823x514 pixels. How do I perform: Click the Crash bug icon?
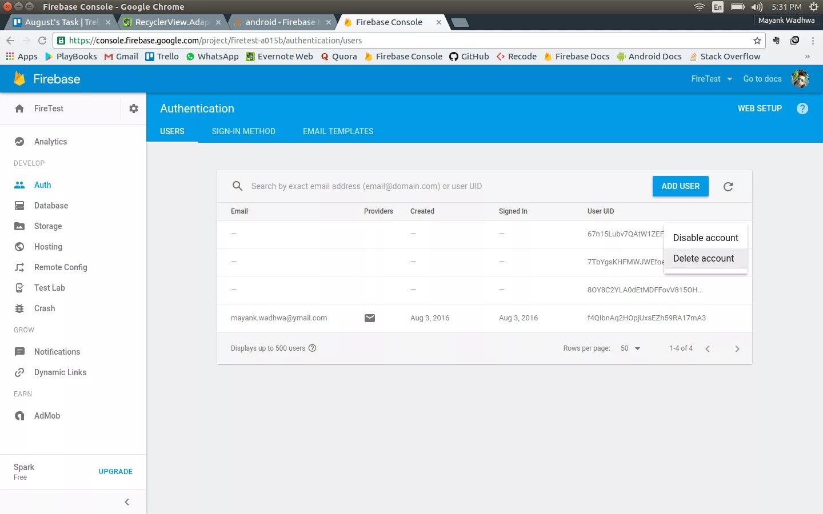pyautogui.click(x=19, y=308)
